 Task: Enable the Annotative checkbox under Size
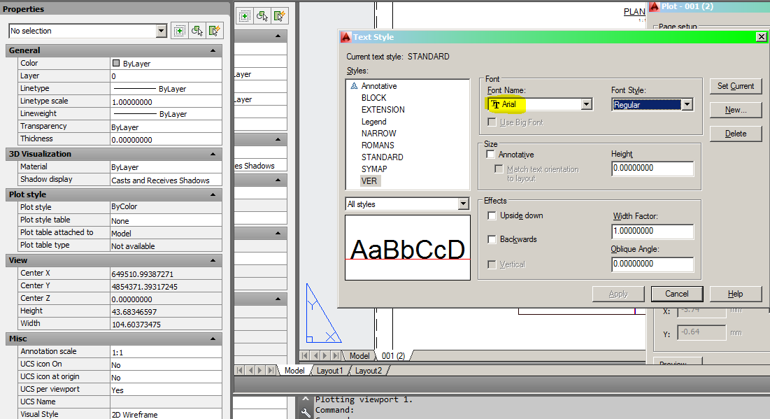click(x=490, y=154)
